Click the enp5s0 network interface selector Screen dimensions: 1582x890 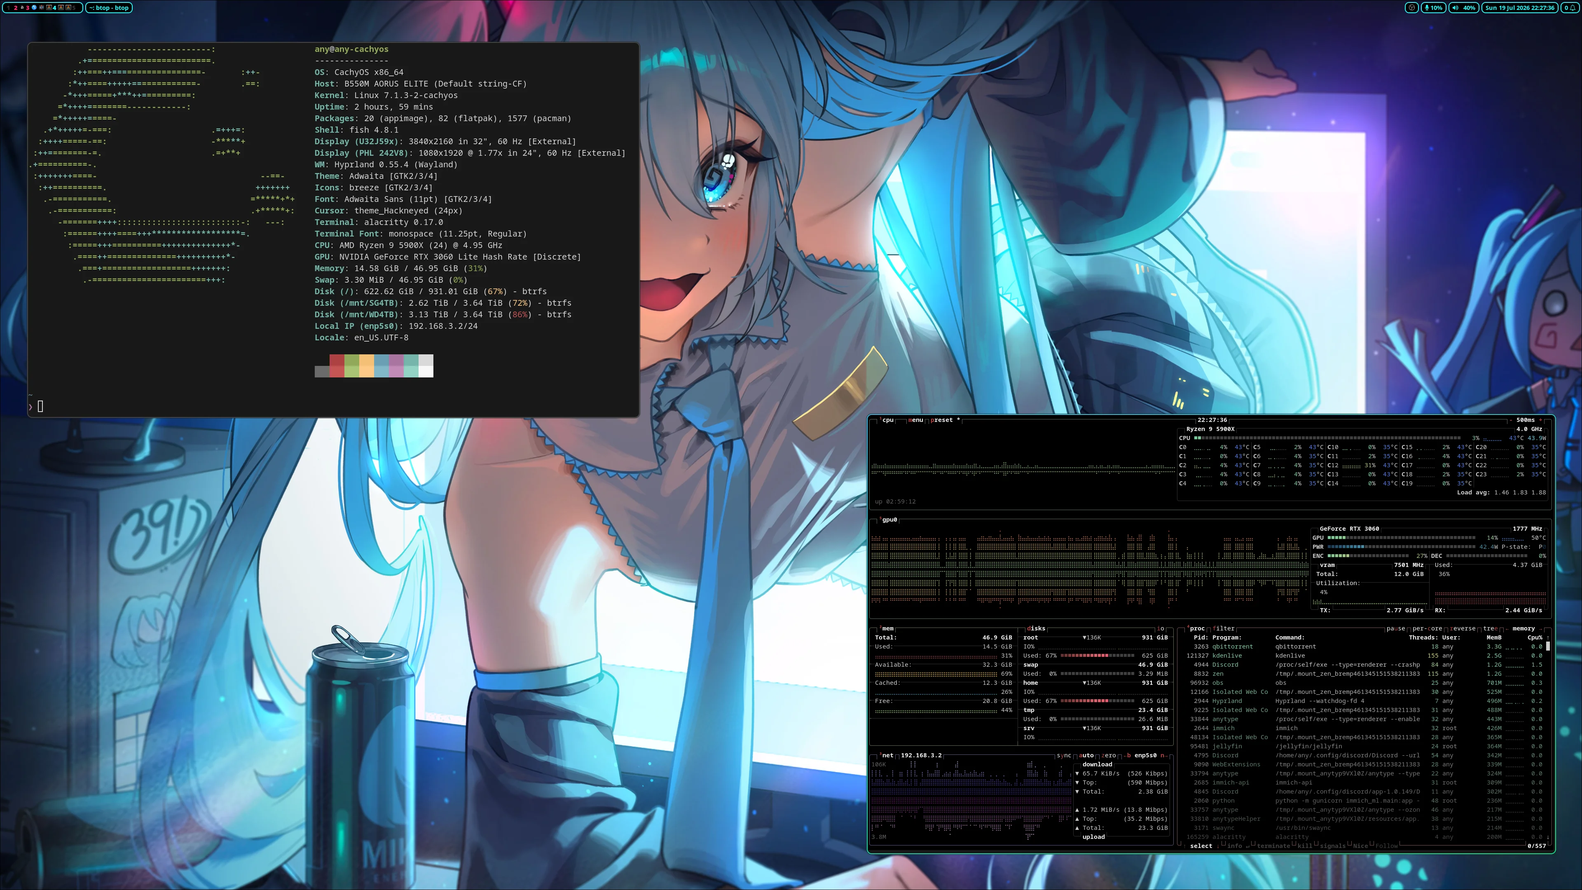tap(1145, 756)
